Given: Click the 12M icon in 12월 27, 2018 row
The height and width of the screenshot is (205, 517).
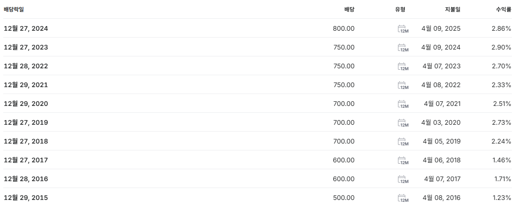Looking at the screenshot, I should (403, 142).
